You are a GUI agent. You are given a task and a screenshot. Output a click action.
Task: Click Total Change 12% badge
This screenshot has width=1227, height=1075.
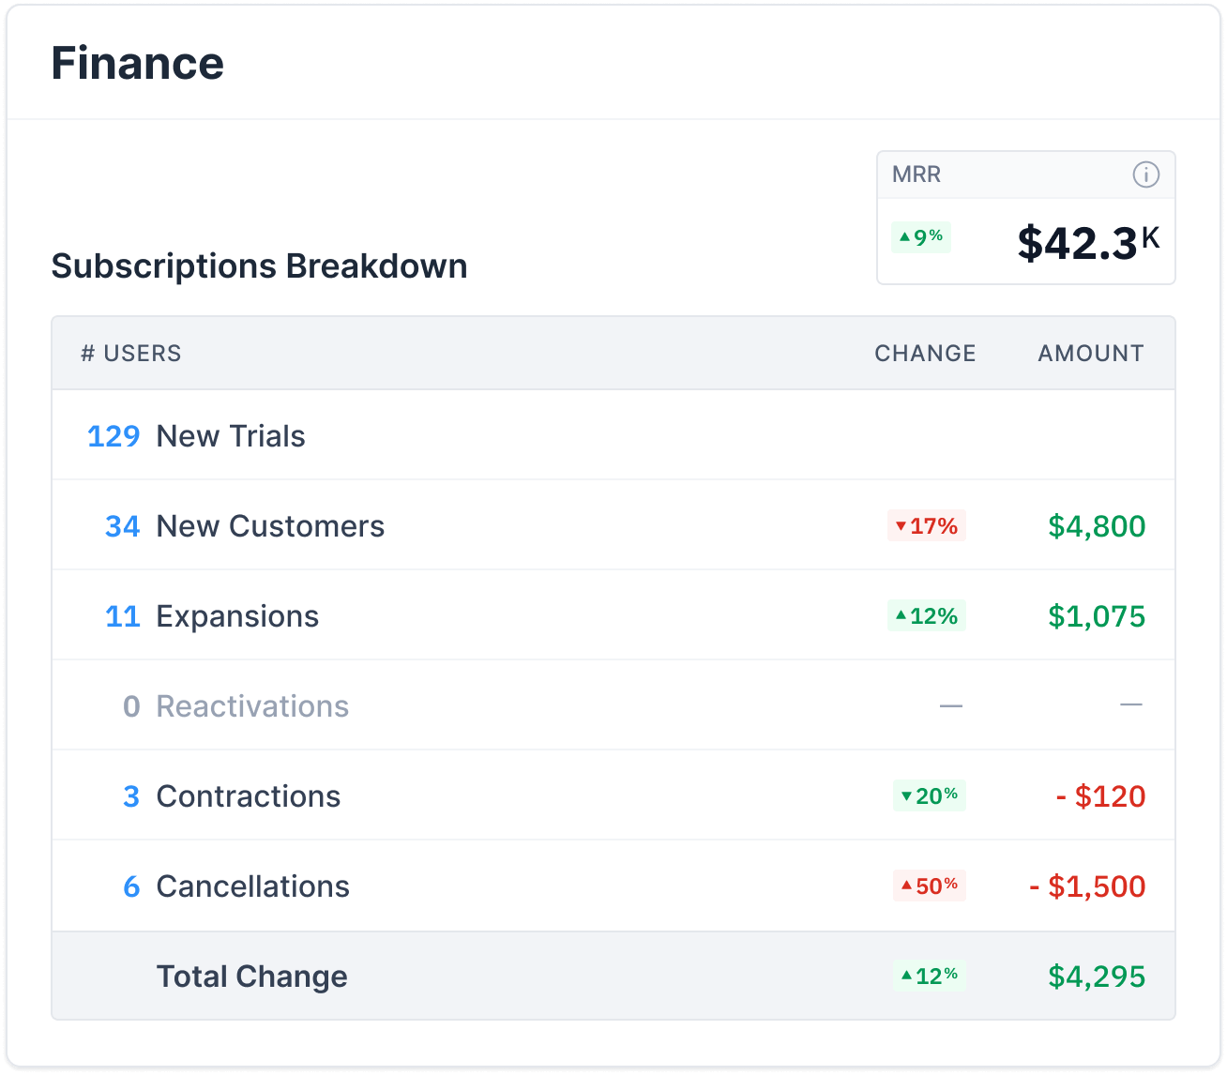point(929,977)
